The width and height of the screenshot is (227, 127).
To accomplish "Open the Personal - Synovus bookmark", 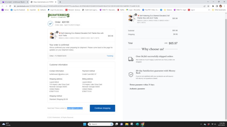I will pos(73,10).
